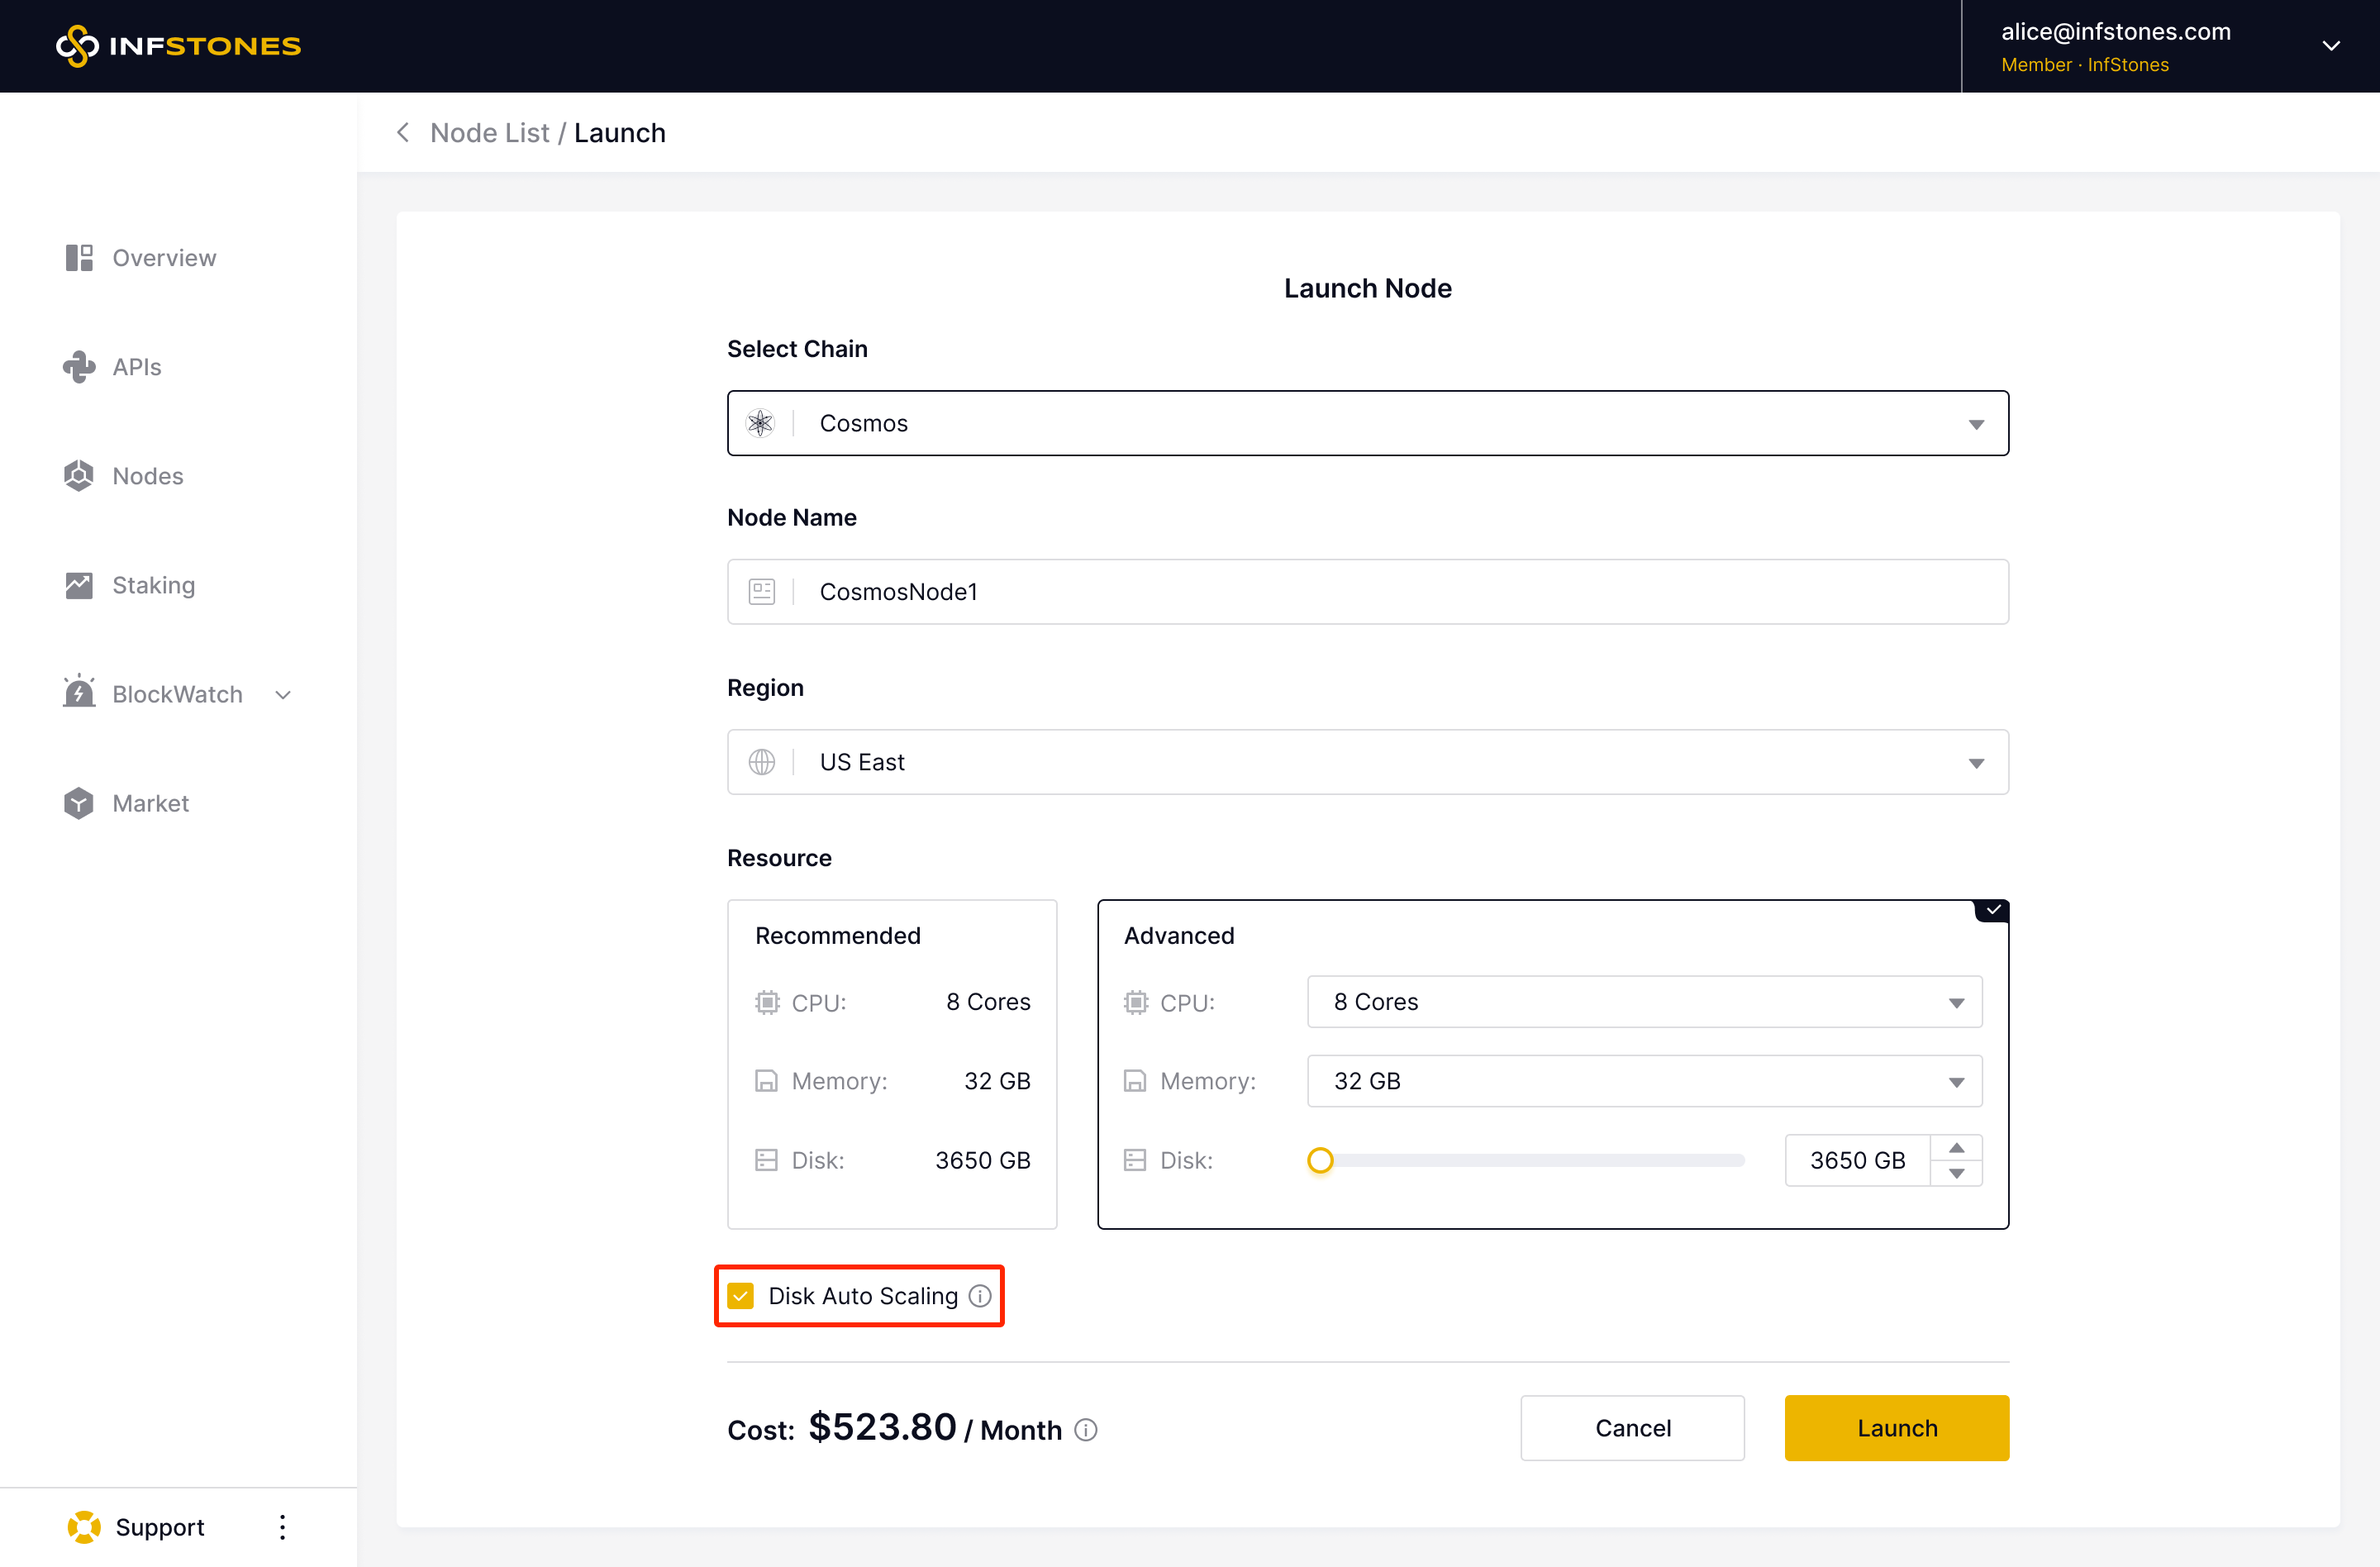
Task: Go to Staking in the sidebar
Action: [153, 585]
